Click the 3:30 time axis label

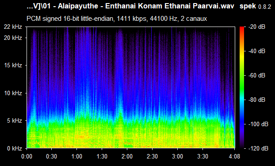[203, 156]
